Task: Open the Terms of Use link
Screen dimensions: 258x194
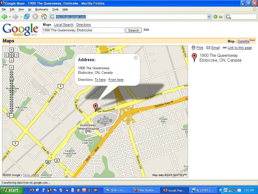Action: point(31,175)
